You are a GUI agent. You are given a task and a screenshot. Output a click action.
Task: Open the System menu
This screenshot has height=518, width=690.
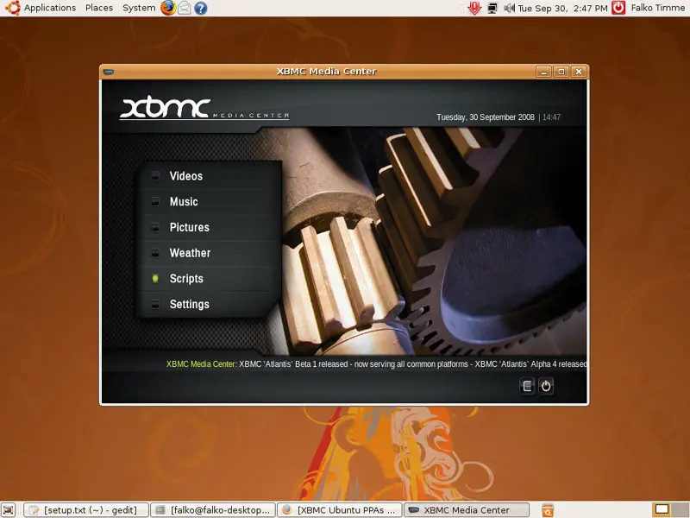[x=139, y=8]
